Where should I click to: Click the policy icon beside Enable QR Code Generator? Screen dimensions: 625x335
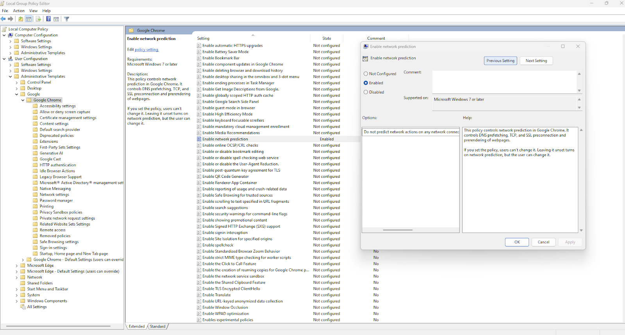click(x=199, y=177)
